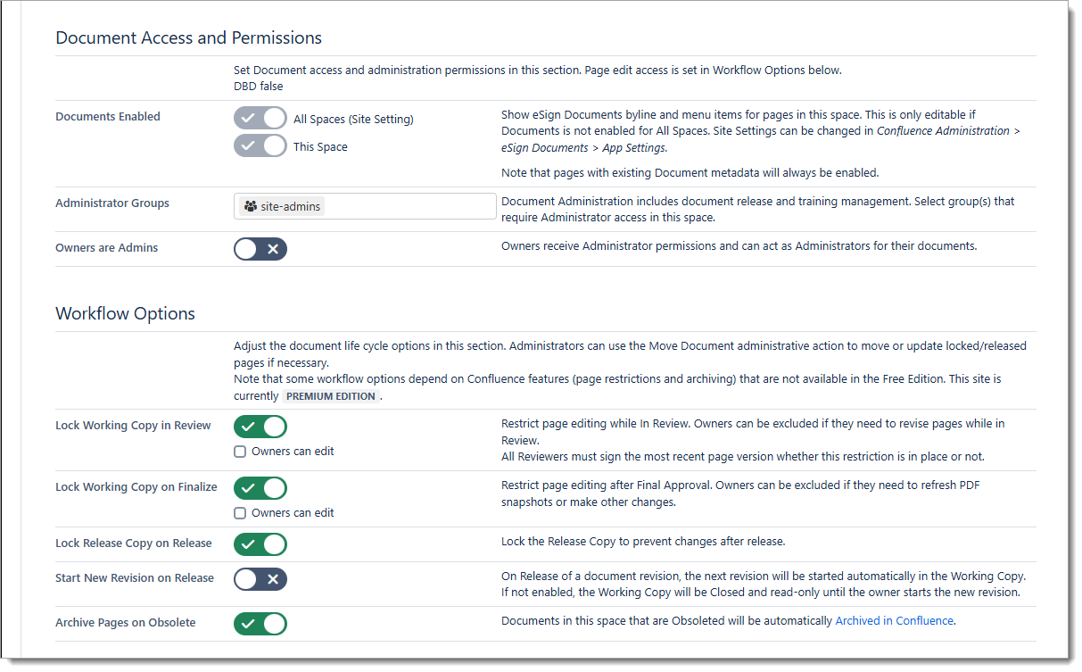Click the Document Access and Permissions heading

point(188,37)
